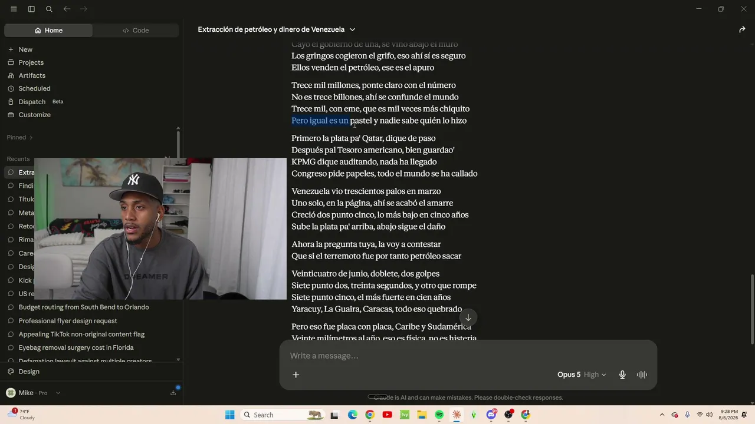Open File Explorer from the taskbar
Screen dimensions: 755x424
(422, 415)
